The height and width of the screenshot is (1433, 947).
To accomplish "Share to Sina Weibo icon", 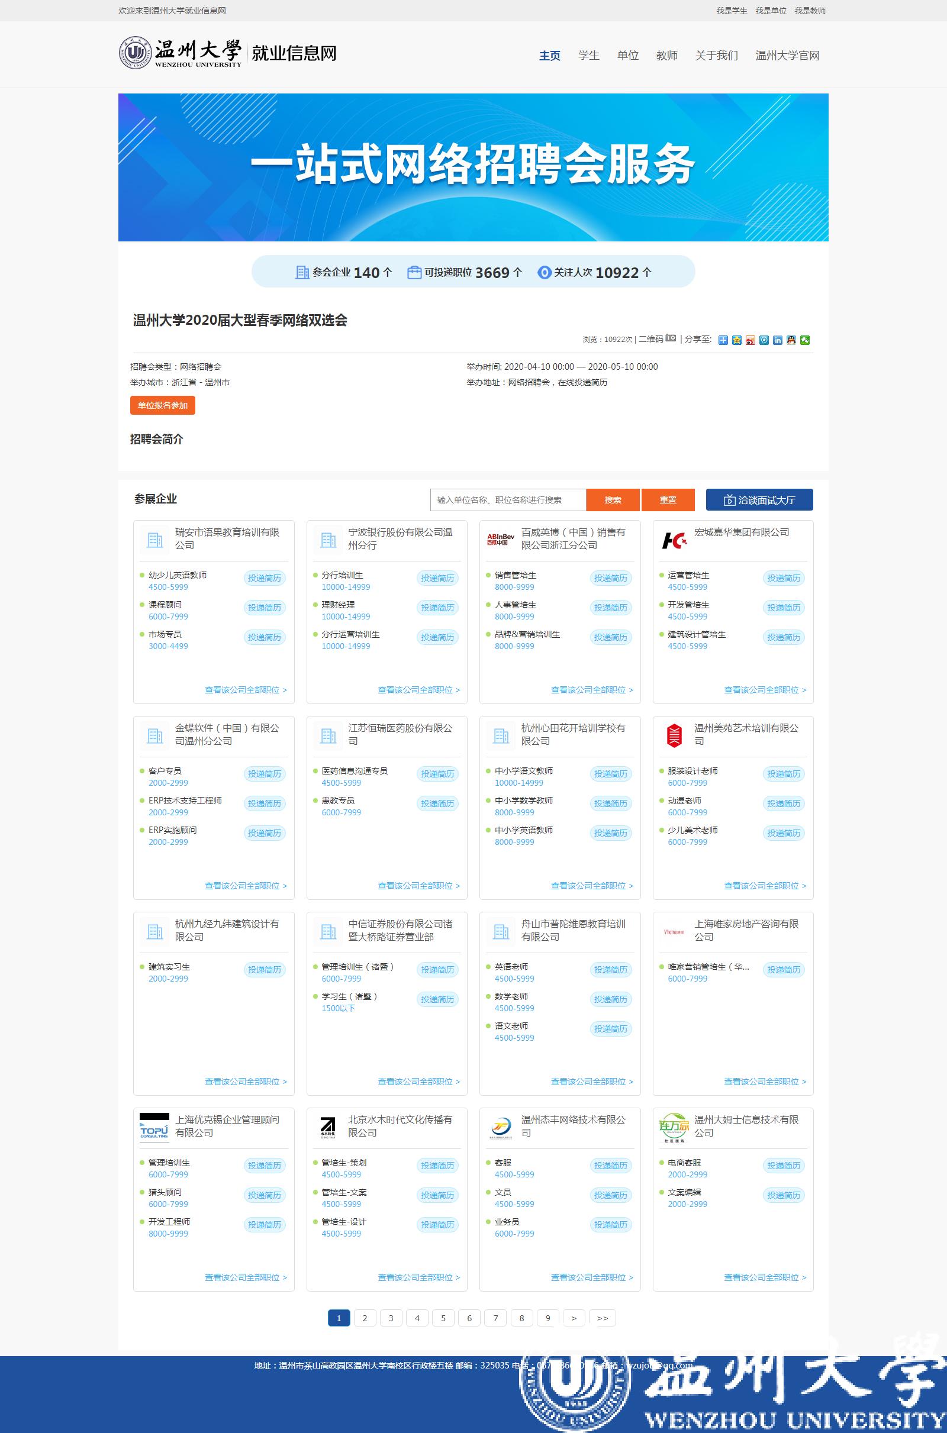I will pyautogui.click(x=750, y=340).
